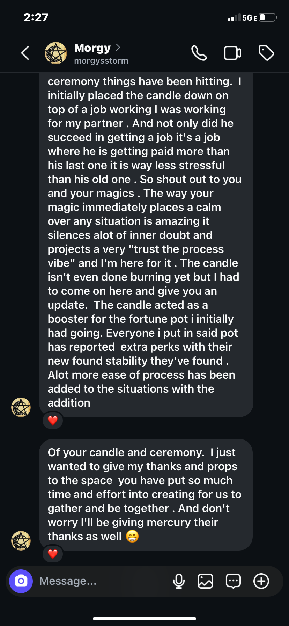
Task: Expand chat details via Morgy chevron
Action: click(x=118, y=47)
